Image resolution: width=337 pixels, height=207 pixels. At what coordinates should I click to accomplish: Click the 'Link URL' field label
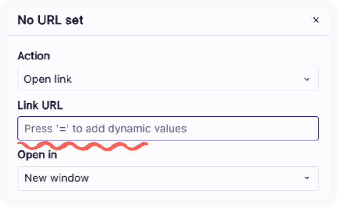(40, 105)
